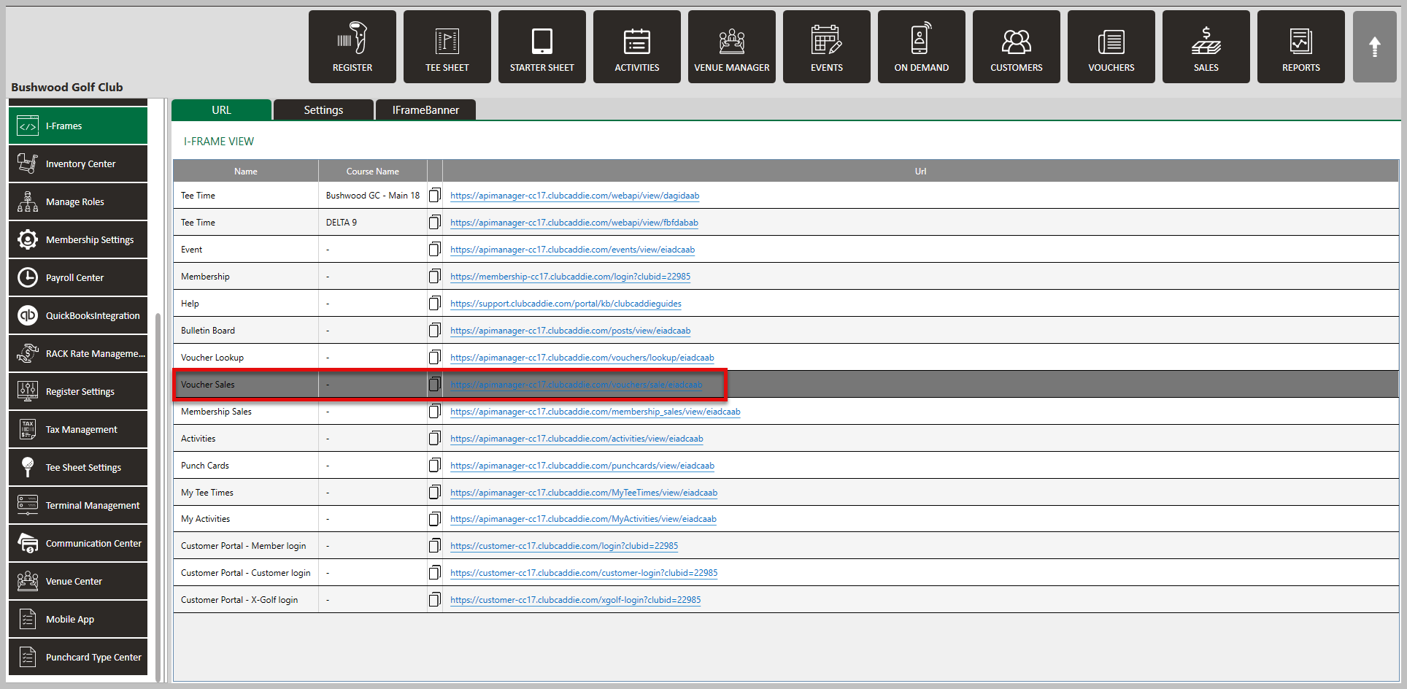Open Terminal Management in the sidebar

click(78, 505)
